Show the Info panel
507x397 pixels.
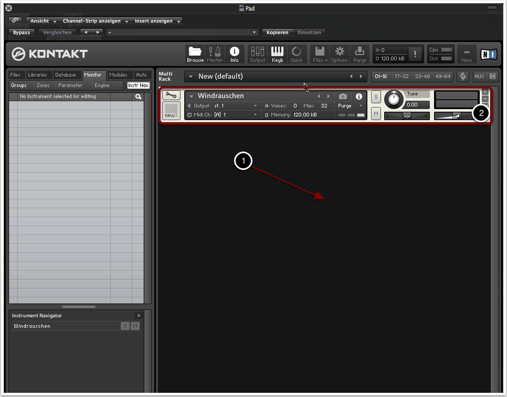coord(235,54)
